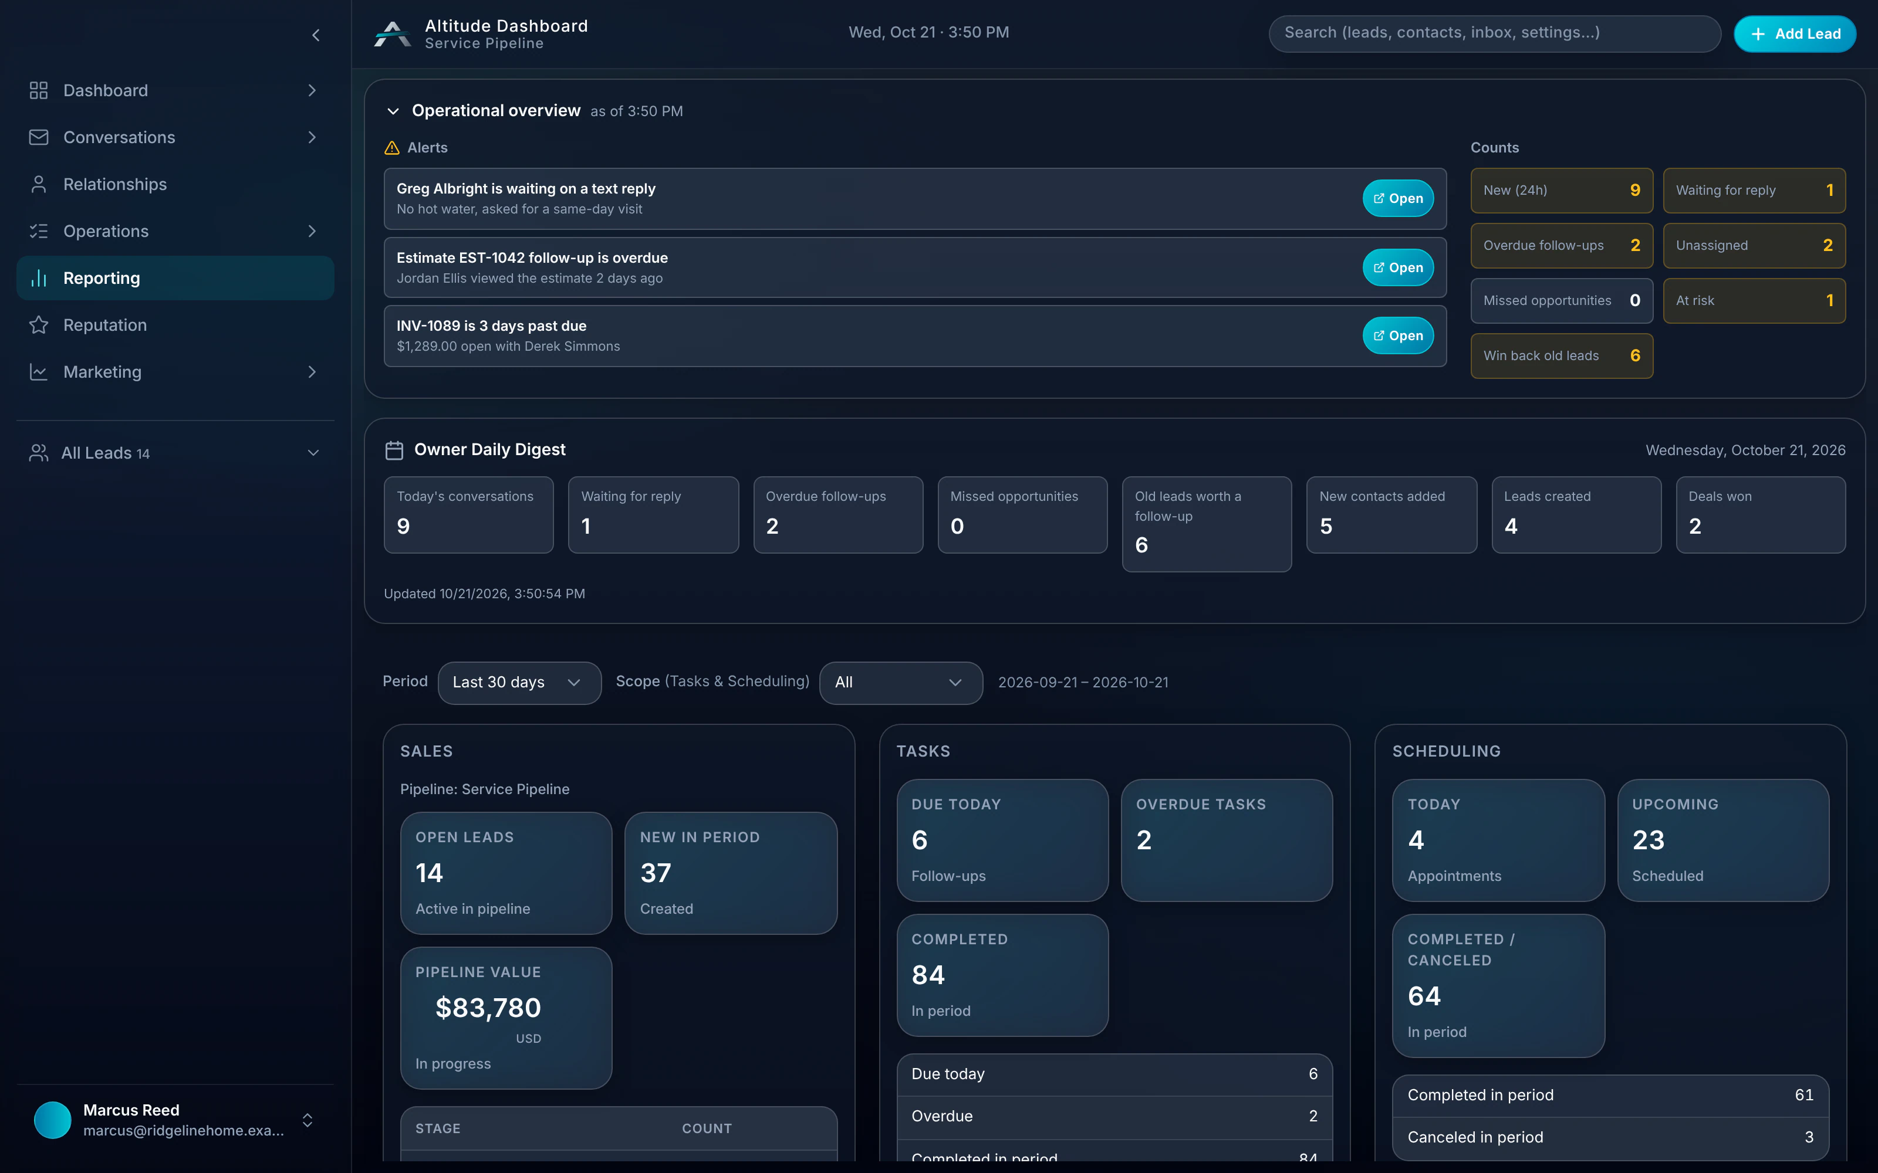The image size is (1878, 1173).
Task: Click the Unassigned count tile
Action: click(1754, 246)
